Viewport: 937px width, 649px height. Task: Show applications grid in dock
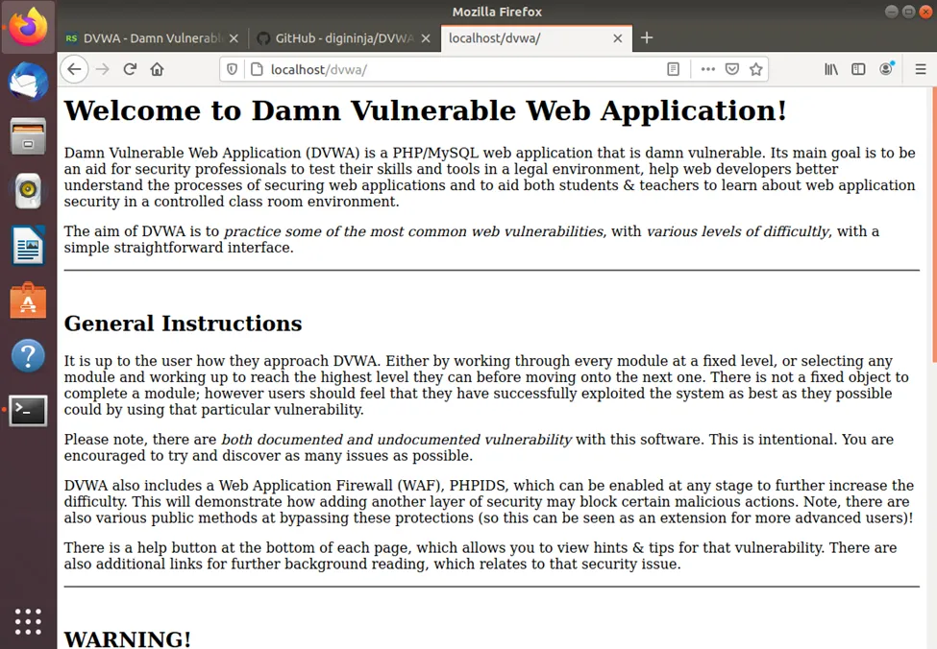(x=28, y=621)
